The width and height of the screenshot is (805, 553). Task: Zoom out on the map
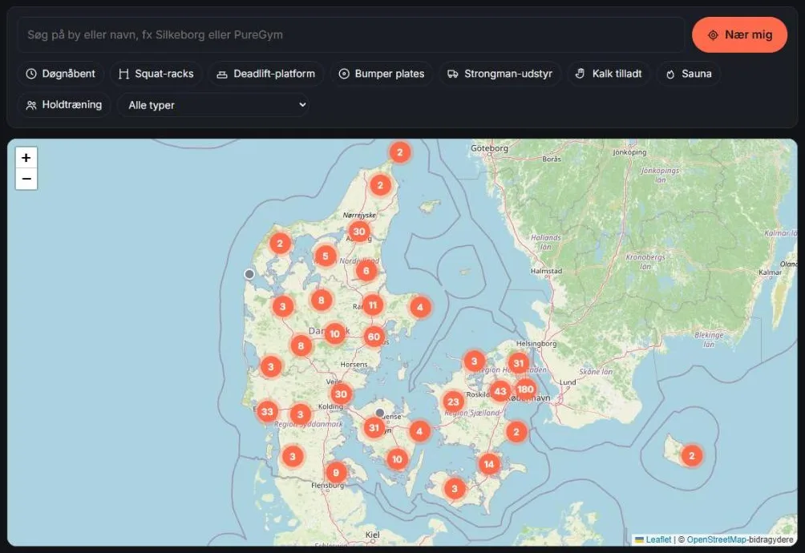[x=26, y=179]
